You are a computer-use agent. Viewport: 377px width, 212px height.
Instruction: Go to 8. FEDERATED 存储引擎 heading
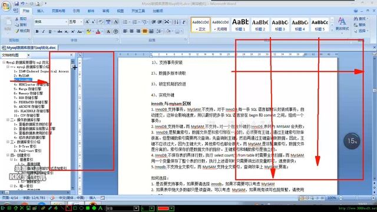pos(31,102)
